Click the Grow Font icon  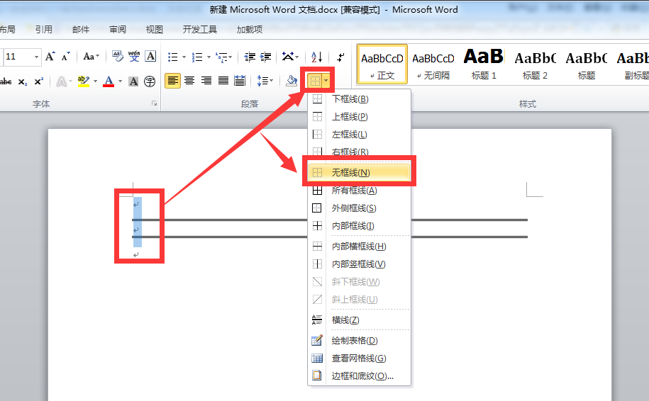pyautogui.click(x=50, y=56)
